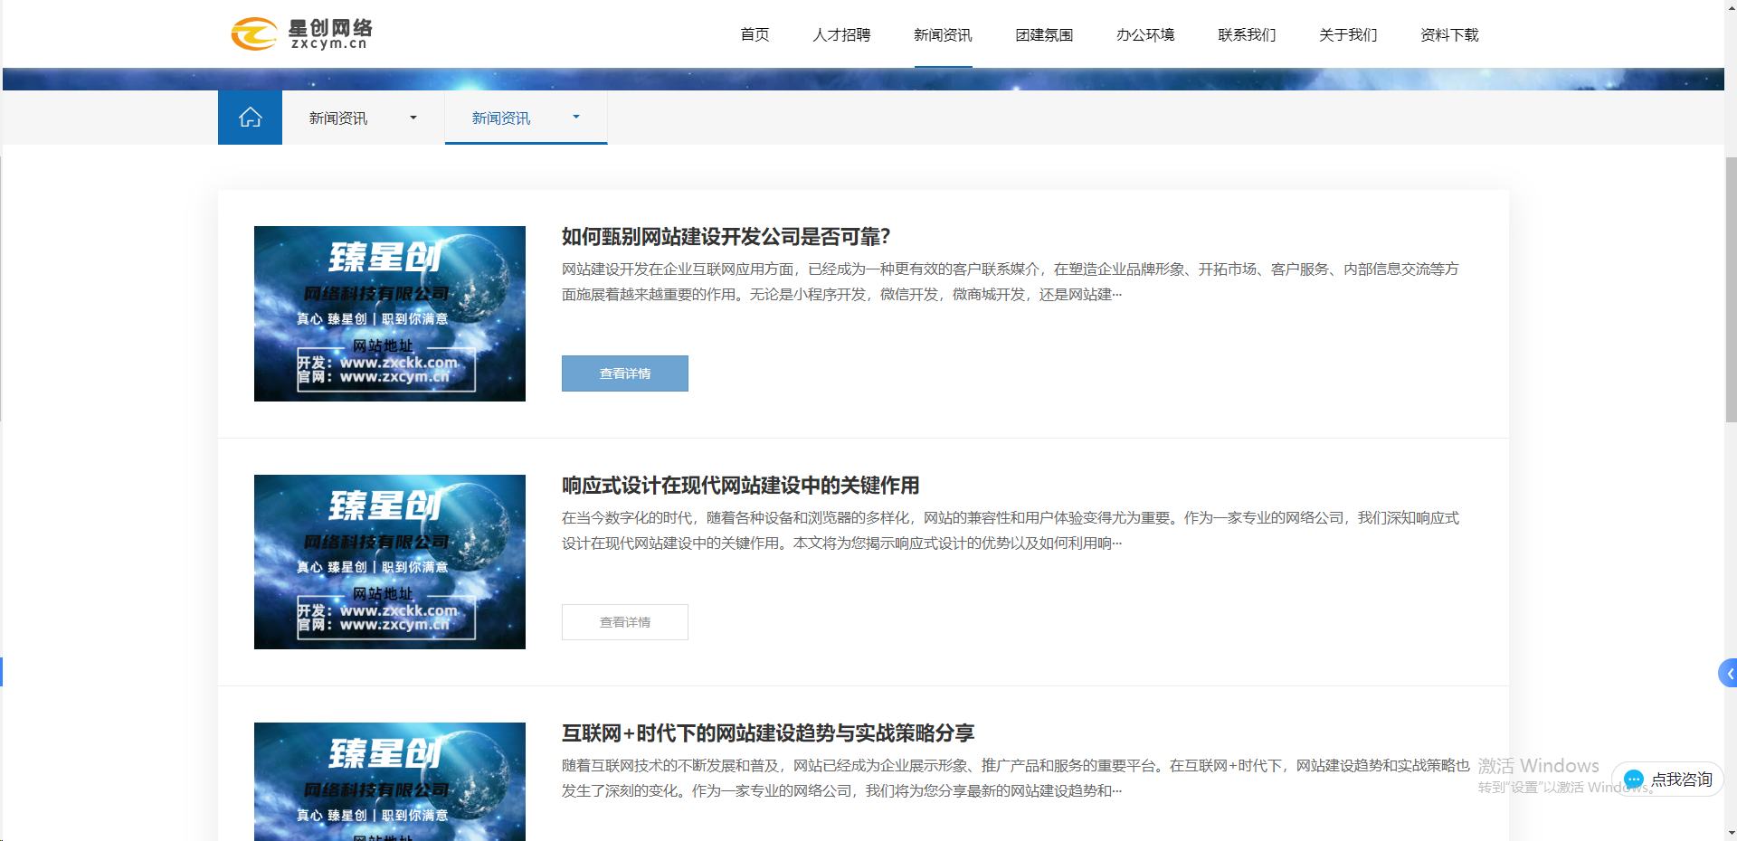This screenshot has width=1737, height=841.
Task: Expand the blue side panel arrow
Action: 1728,674
